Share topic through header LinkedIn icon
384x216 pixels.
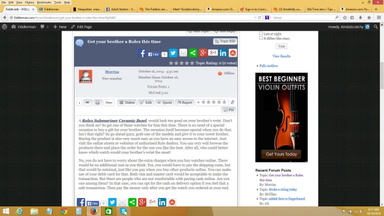[x=223, y=53]
